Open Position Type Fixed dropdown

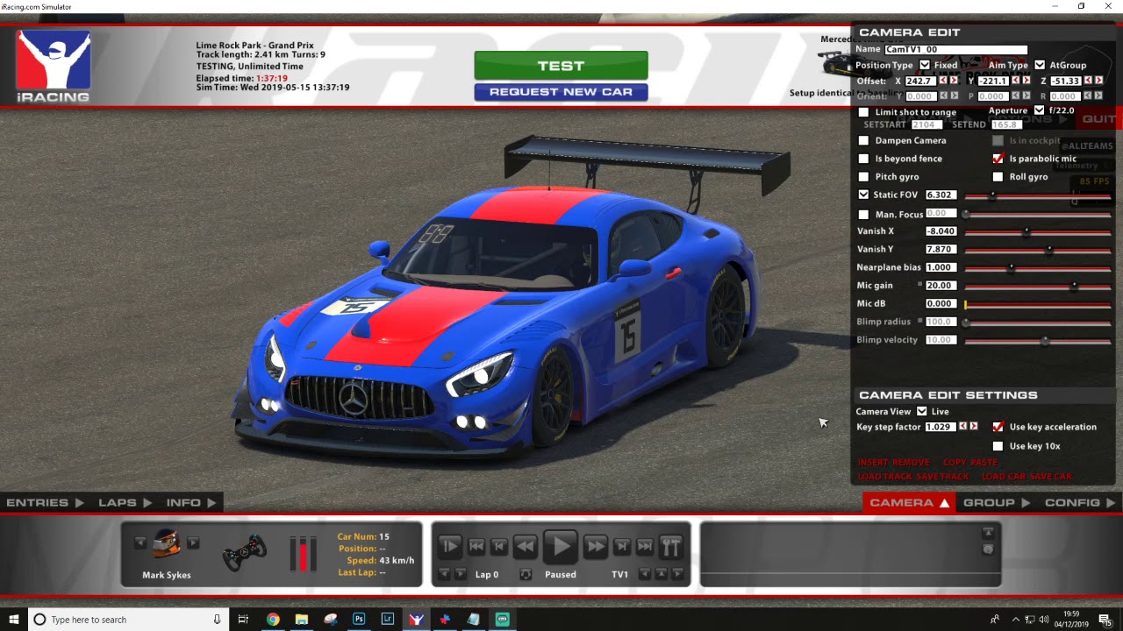[925, 65]
